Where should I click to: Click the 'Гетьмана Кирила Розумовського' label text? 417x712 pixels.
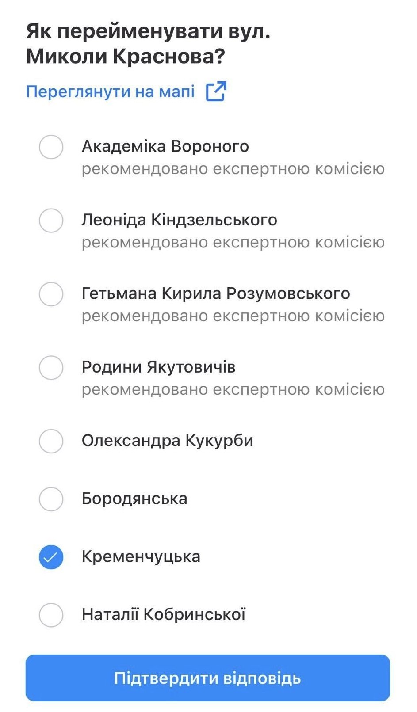coord(215,293)
